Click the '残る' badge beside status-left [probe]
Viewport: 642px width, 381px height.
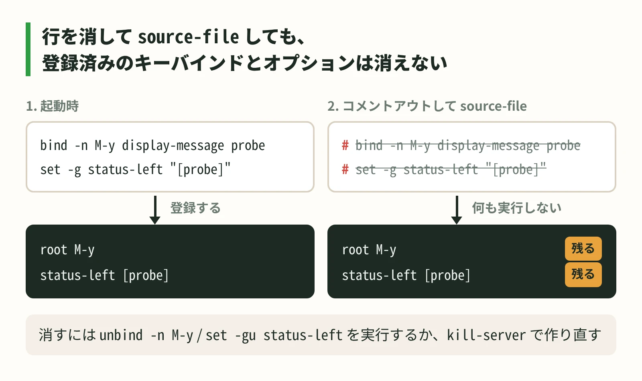coord(583,274)
